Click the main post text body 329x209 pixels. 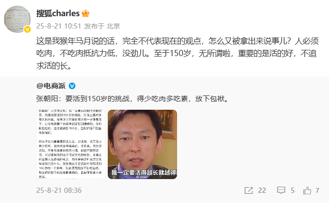[178, 53]
